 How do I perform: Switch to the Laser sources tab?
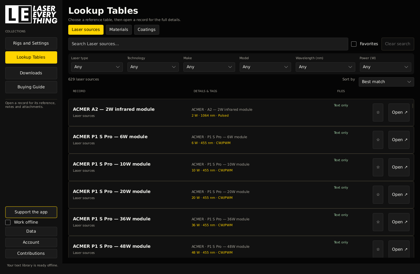coord(86,30)
